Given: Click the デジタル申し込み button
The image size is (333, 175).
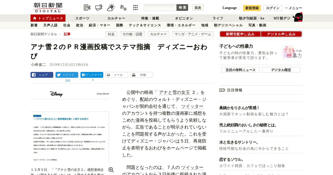Looking at the screenshot, I should [281, 34].
